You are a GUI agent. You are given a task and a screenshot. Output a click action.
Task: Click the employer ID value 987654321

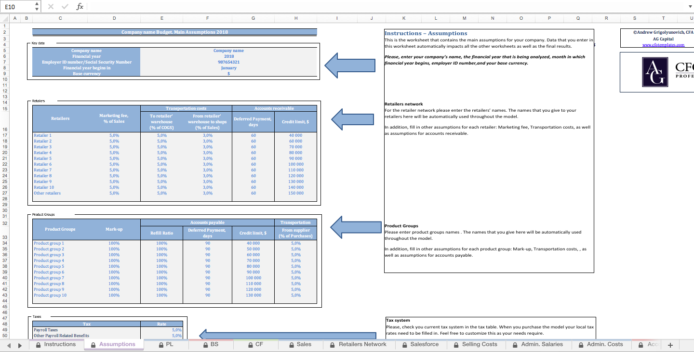coord(228,62)
